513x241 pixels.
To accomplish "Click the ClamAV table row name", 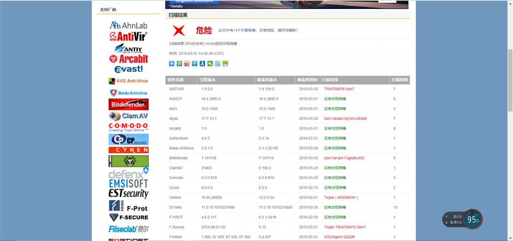I will click(x=176, y=168).
